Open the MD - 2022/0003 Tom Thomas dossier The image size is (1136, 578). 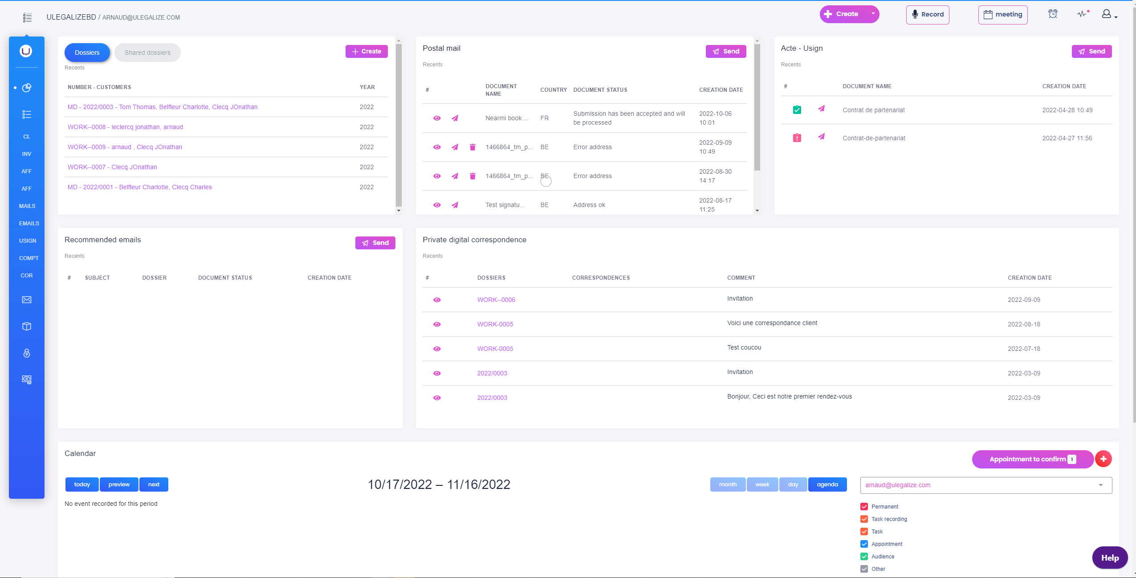click(x=163, y=107)
